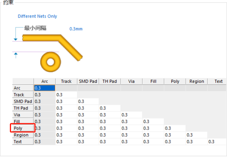
Task: Select the Region column header
Action: [x=197, y=81]
